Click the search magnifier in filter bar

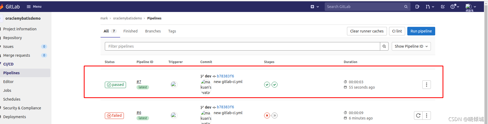(384, 46)
